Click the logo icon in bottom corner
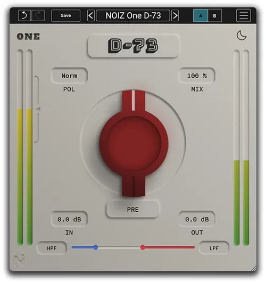This screenshot has width=266, height=283. [x=19, y=260]
